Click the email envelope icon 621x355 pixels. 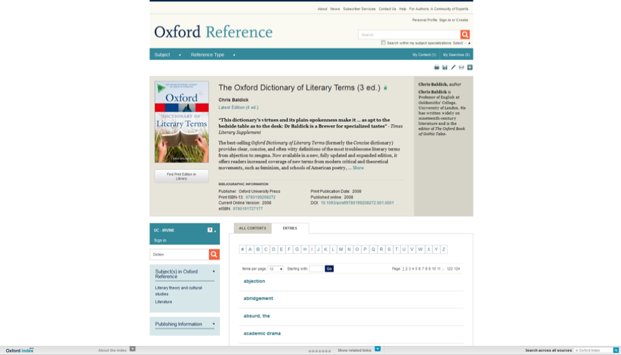[461, 67]
